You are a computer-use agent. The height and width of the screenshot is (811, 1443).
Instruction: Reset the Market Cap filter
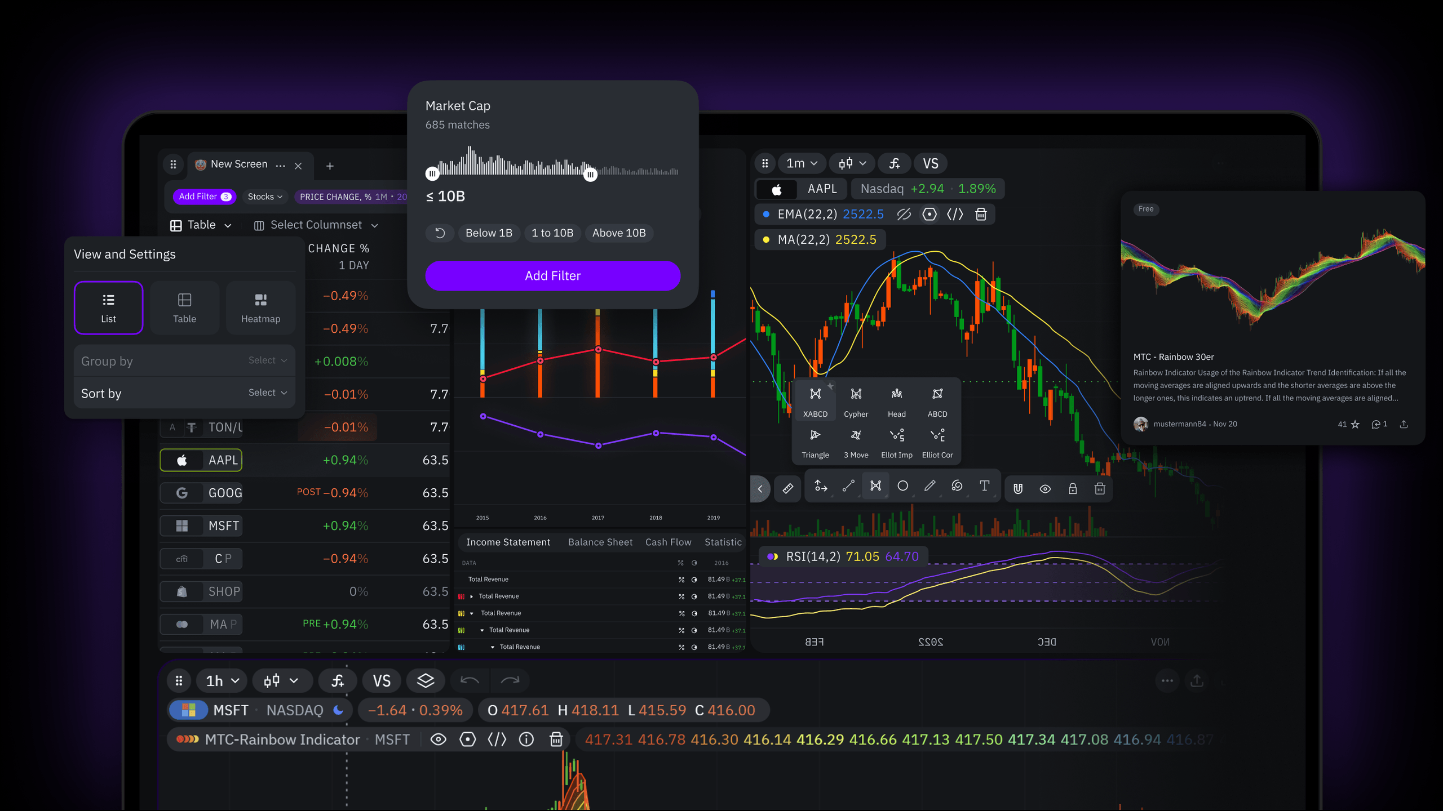[440, 233]
